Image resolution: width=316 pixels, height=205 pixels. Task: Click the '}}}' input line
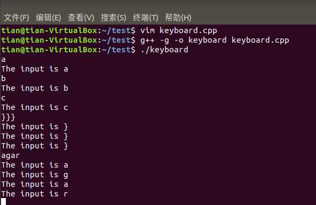click(8, 117)
